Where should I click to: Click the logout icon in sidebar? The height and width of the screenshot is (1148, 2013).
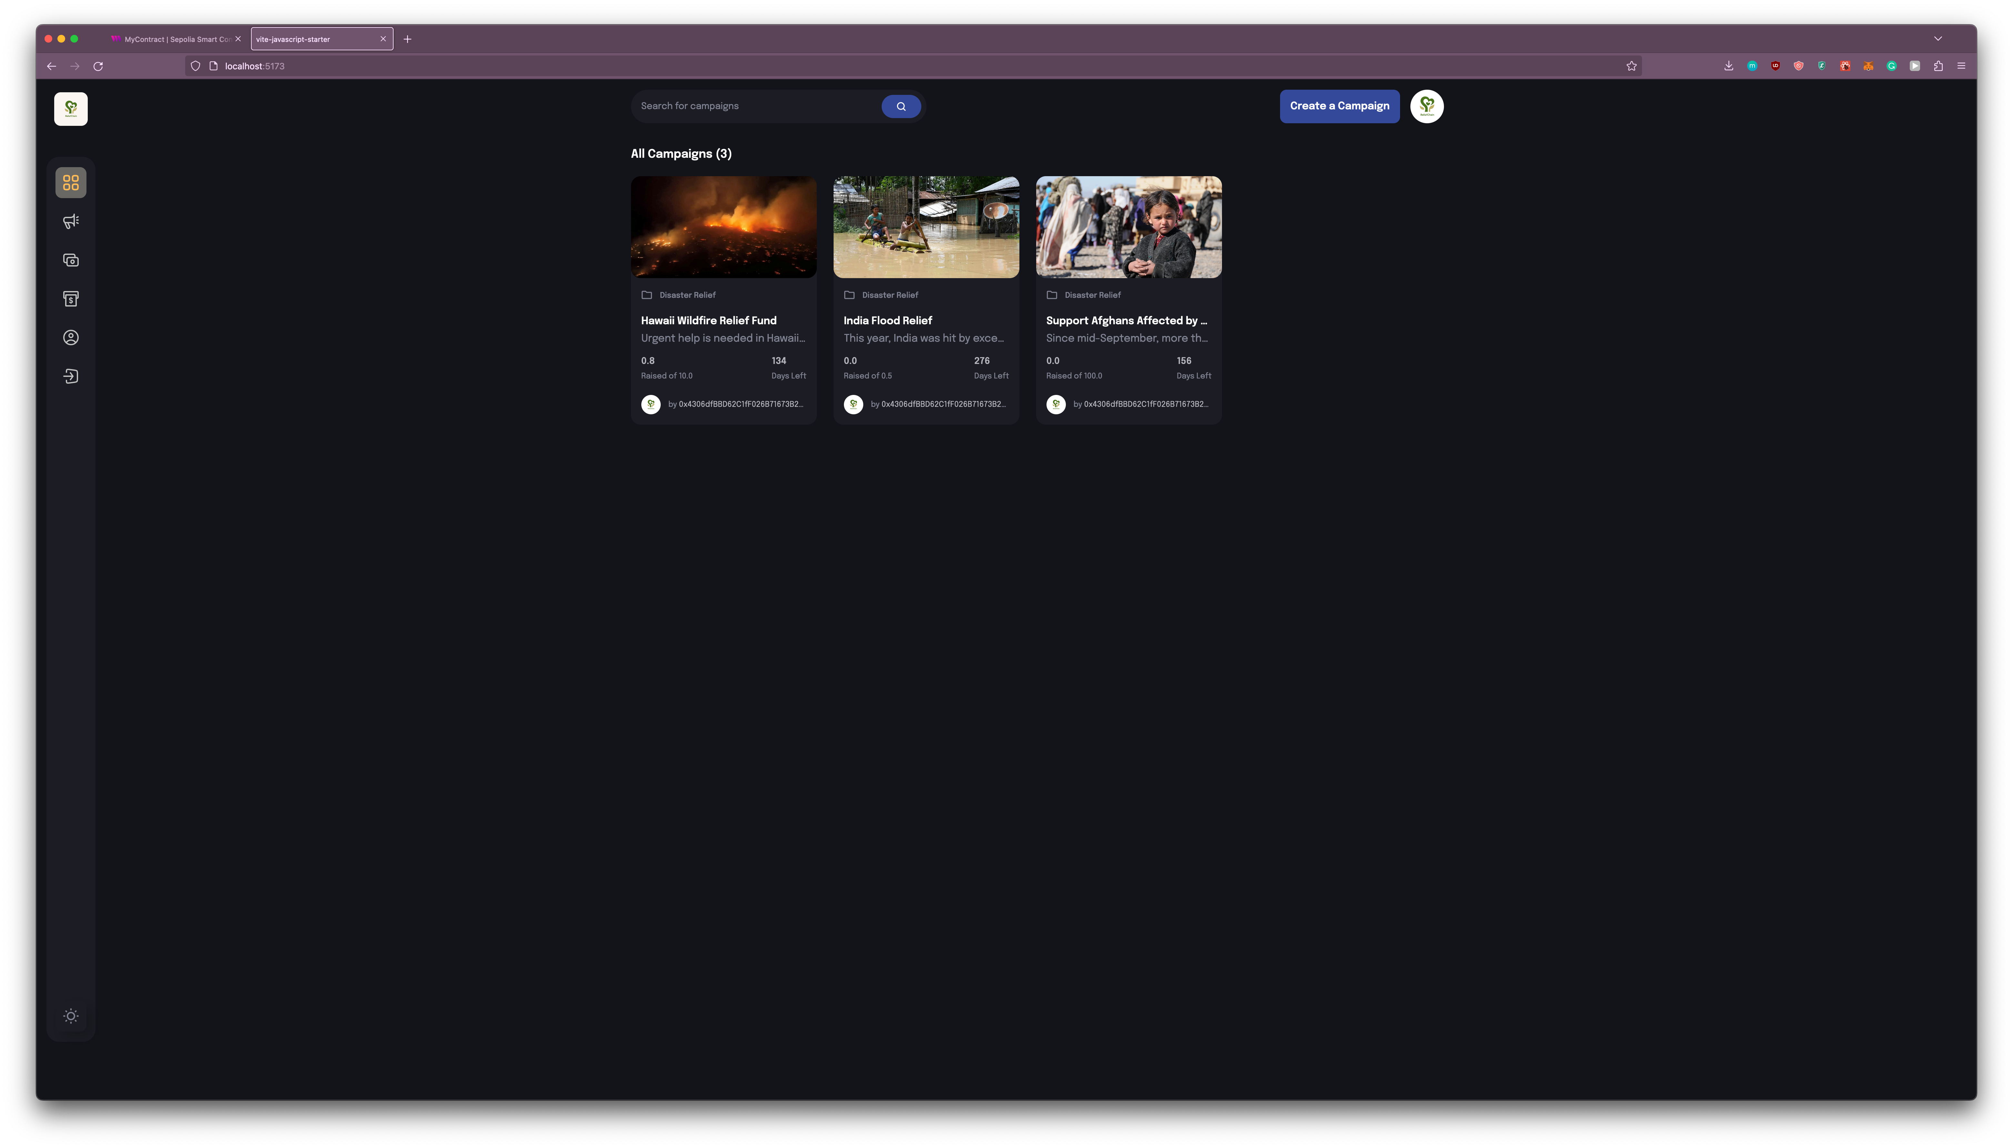[x=71, y=376]
